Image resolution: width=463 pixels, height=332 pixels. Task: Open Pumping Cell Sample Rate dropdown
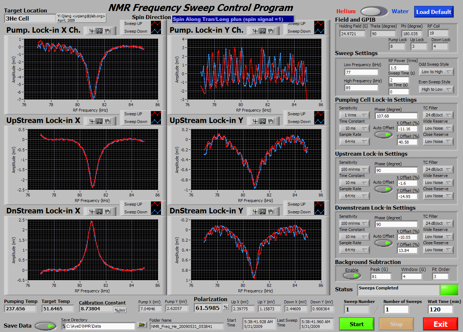pos(354,141)
